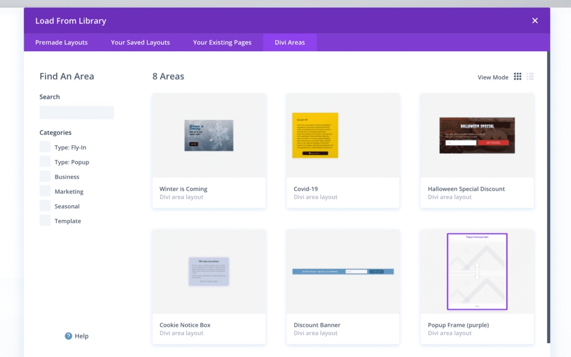Screen dimensions: 571x357
Task: Check the Type: Popup category
Action: 45,161
